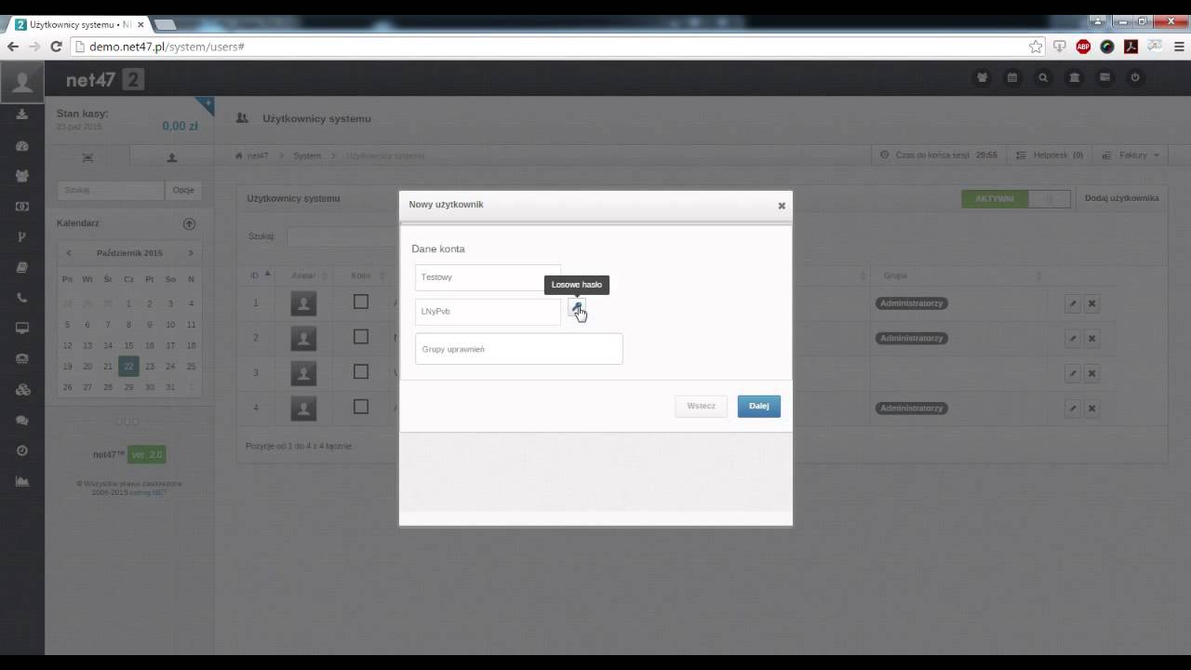Click the Wstecz button
The image size is (1191, 670).
coord(701,406)
